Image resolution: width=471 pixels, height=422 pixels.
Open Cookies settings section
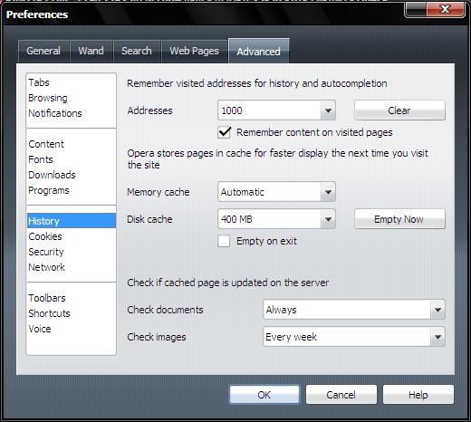[x=72, y=236]
